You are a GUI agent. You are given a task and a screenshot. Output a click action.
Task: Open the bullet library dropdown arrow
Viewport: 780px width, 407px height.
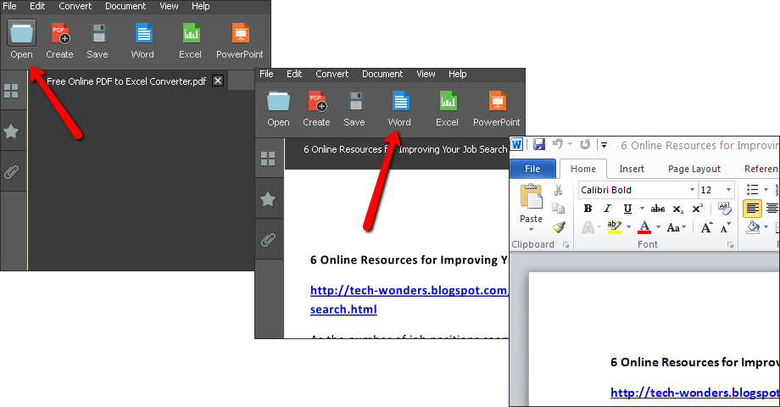[x=766, y=190]
